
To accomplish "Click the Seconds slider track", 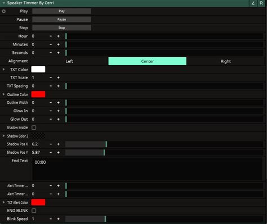I will click(164, 53).
